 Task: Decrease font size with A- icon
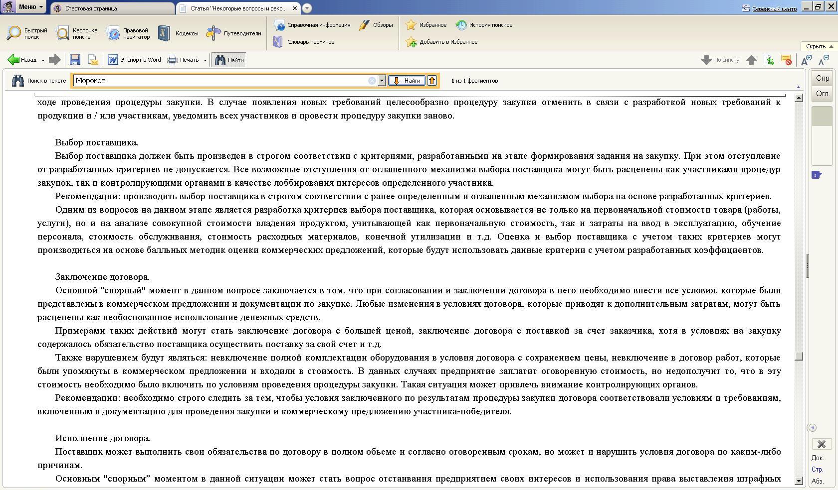824,60
